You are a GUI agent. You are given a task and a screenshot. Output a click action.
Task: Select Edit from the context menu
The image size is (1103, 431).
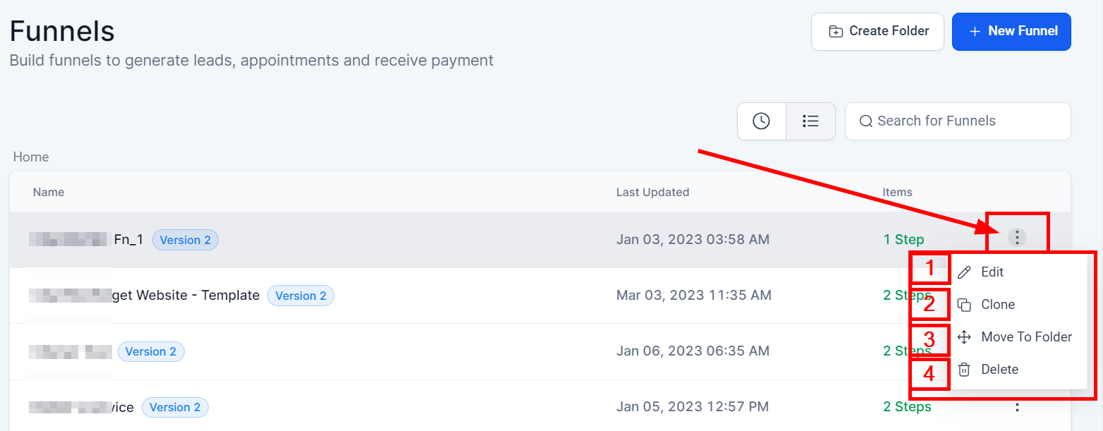coord(992,272)
